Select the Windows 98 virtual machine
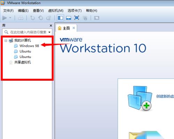174x139 pixels. click(29, 46)
